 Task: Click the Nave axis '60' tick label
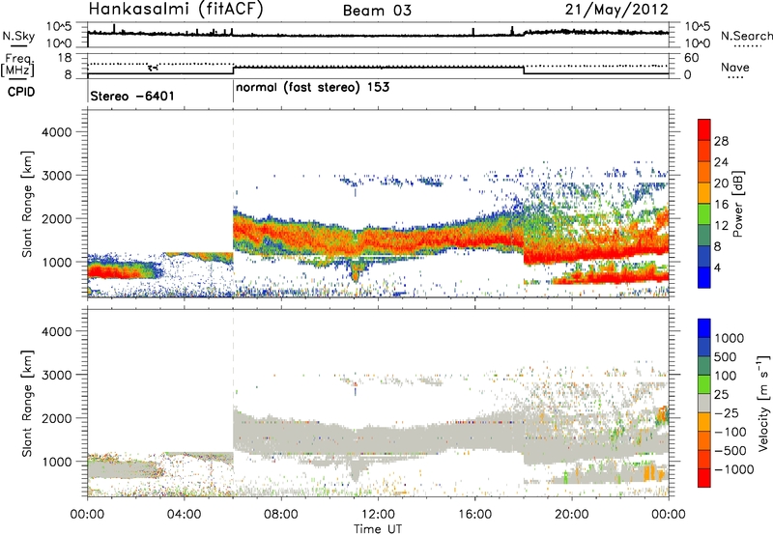coord(692,58)
